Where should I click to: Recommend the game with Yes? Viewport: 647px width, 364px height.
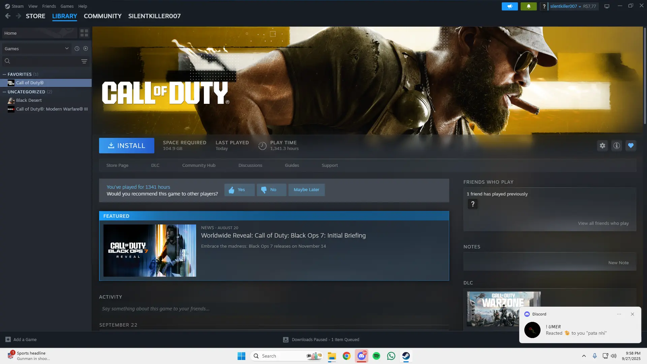click(239, 190)
